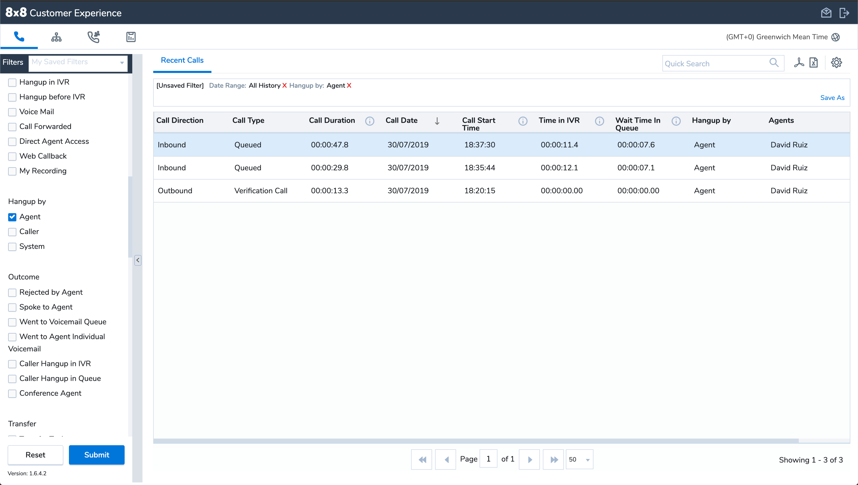Check the Rejected by Agent checkbox
Screen dimensions: 858x485
coord(12,292)
